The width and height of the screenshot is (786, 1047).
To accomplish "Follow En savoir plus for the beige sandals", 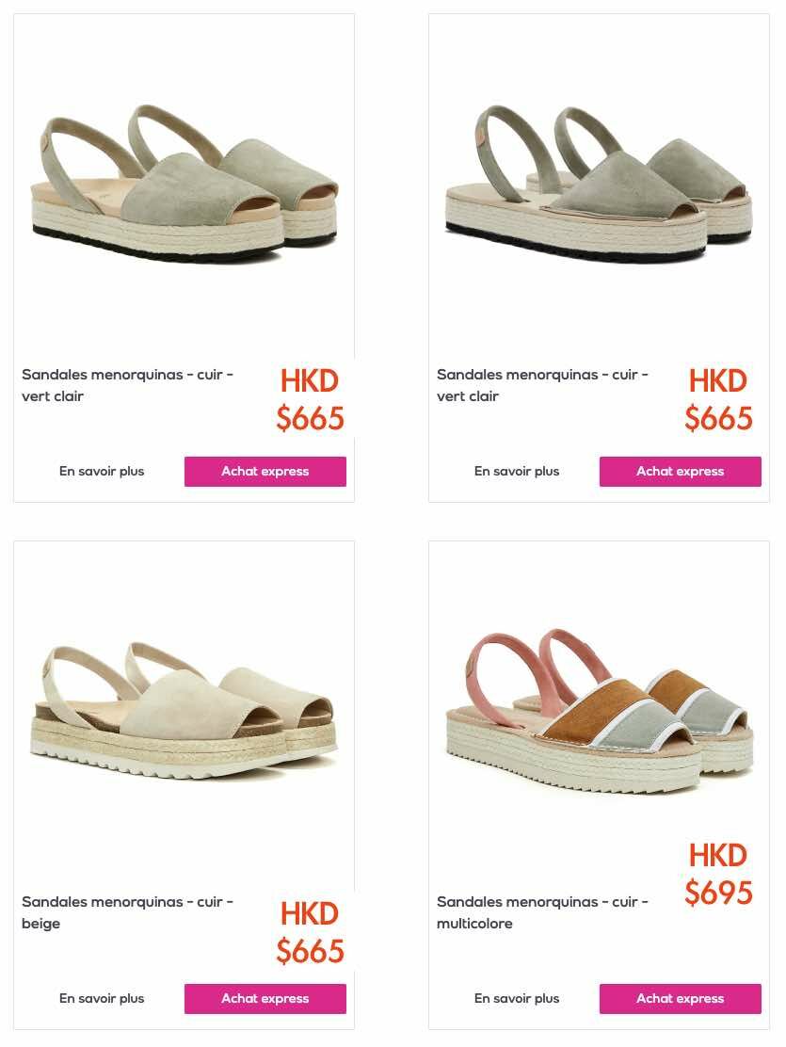I will point(102,998).
